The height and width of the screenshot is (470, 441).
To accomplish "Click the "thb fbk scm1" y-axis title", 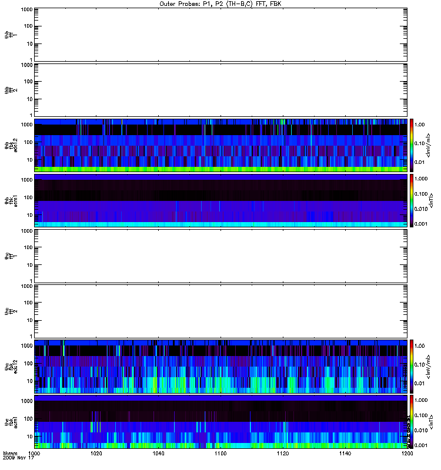I will 11,200.
